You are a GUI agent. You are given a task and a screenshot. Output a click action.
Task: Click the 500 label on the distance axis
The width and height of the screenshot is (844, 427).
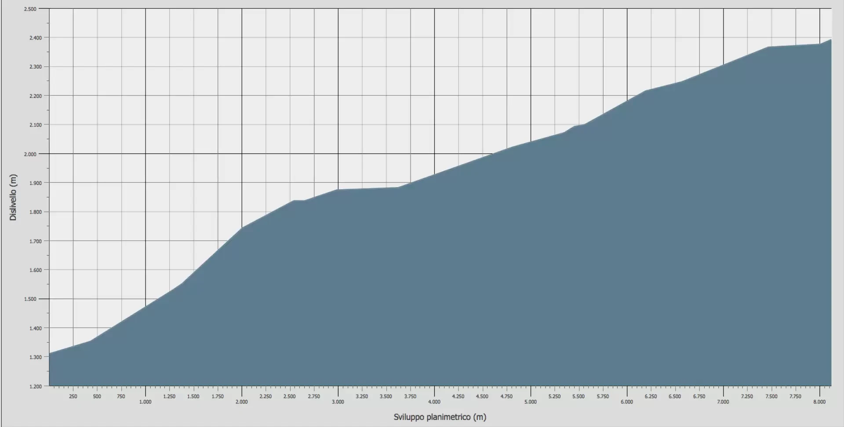(x=97, y=396)
